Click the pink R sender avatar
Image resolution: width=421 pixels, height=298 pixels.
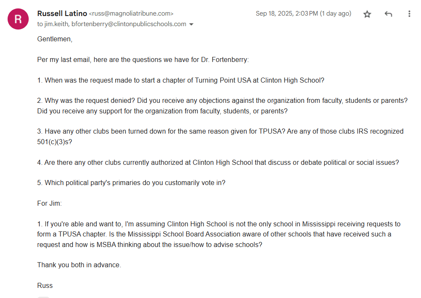click(18, 19)
